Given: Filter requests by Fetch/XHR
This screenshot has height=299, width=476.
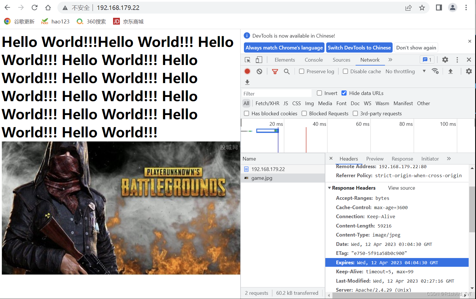Looking at the screenshot, I should click(267, 103).
